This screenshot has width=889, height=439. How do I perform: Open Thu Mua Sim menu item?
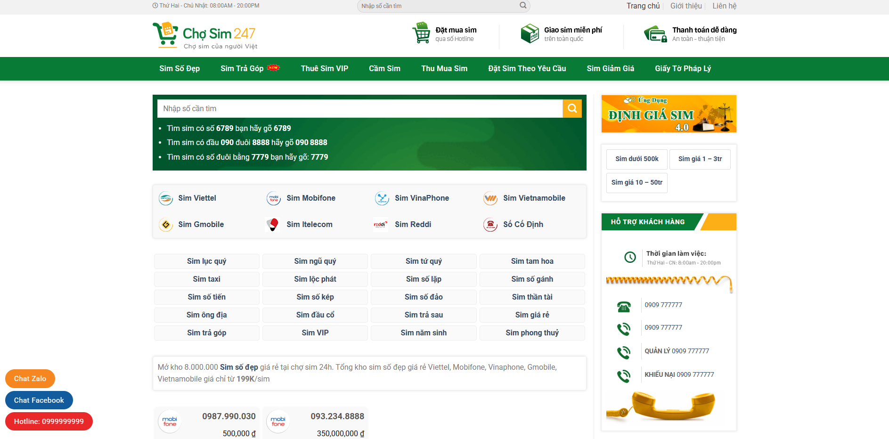pos(444,69)
